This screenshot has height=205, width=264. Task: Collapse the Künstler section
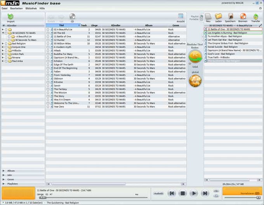[3, 26]
